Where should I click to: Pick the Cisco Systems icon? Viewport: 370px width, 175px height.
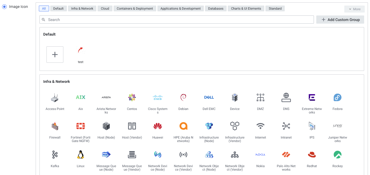click(x=157, y=98)
